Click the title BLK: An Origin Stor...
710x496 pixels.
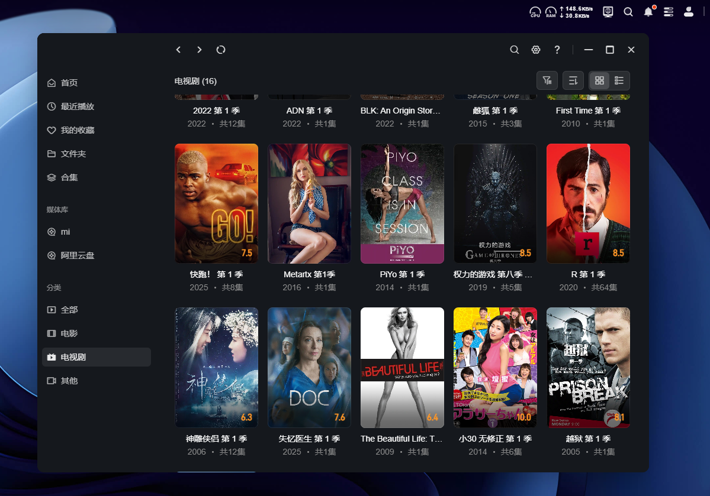[x=400, y=111]
